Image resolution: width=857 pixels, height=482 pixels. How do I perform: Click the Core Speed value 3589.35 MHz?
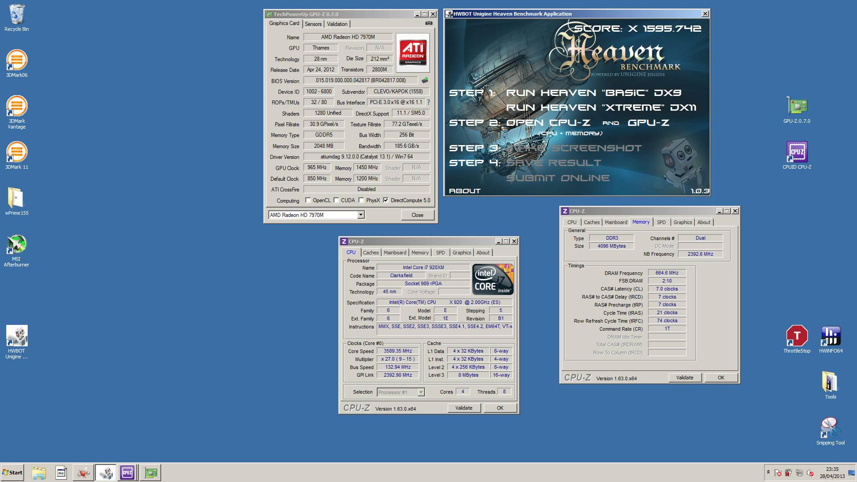click(398, 351)
